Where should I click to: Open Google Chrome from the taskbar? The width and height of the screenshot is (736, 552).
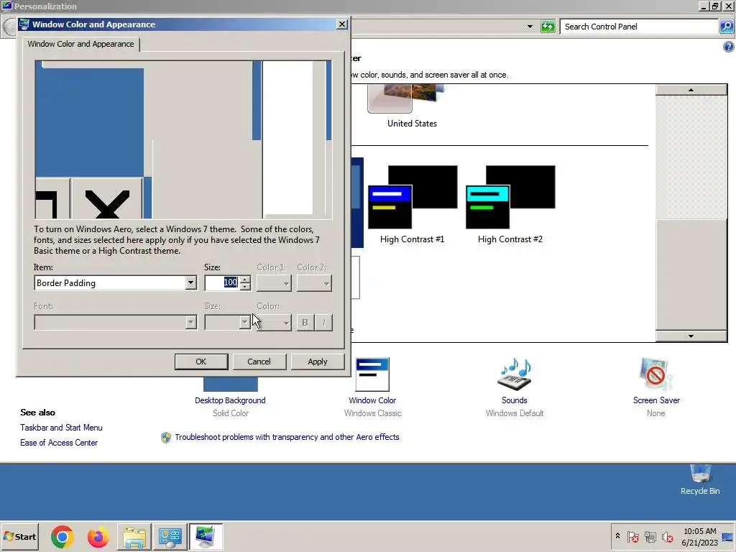tap(63, 536)
